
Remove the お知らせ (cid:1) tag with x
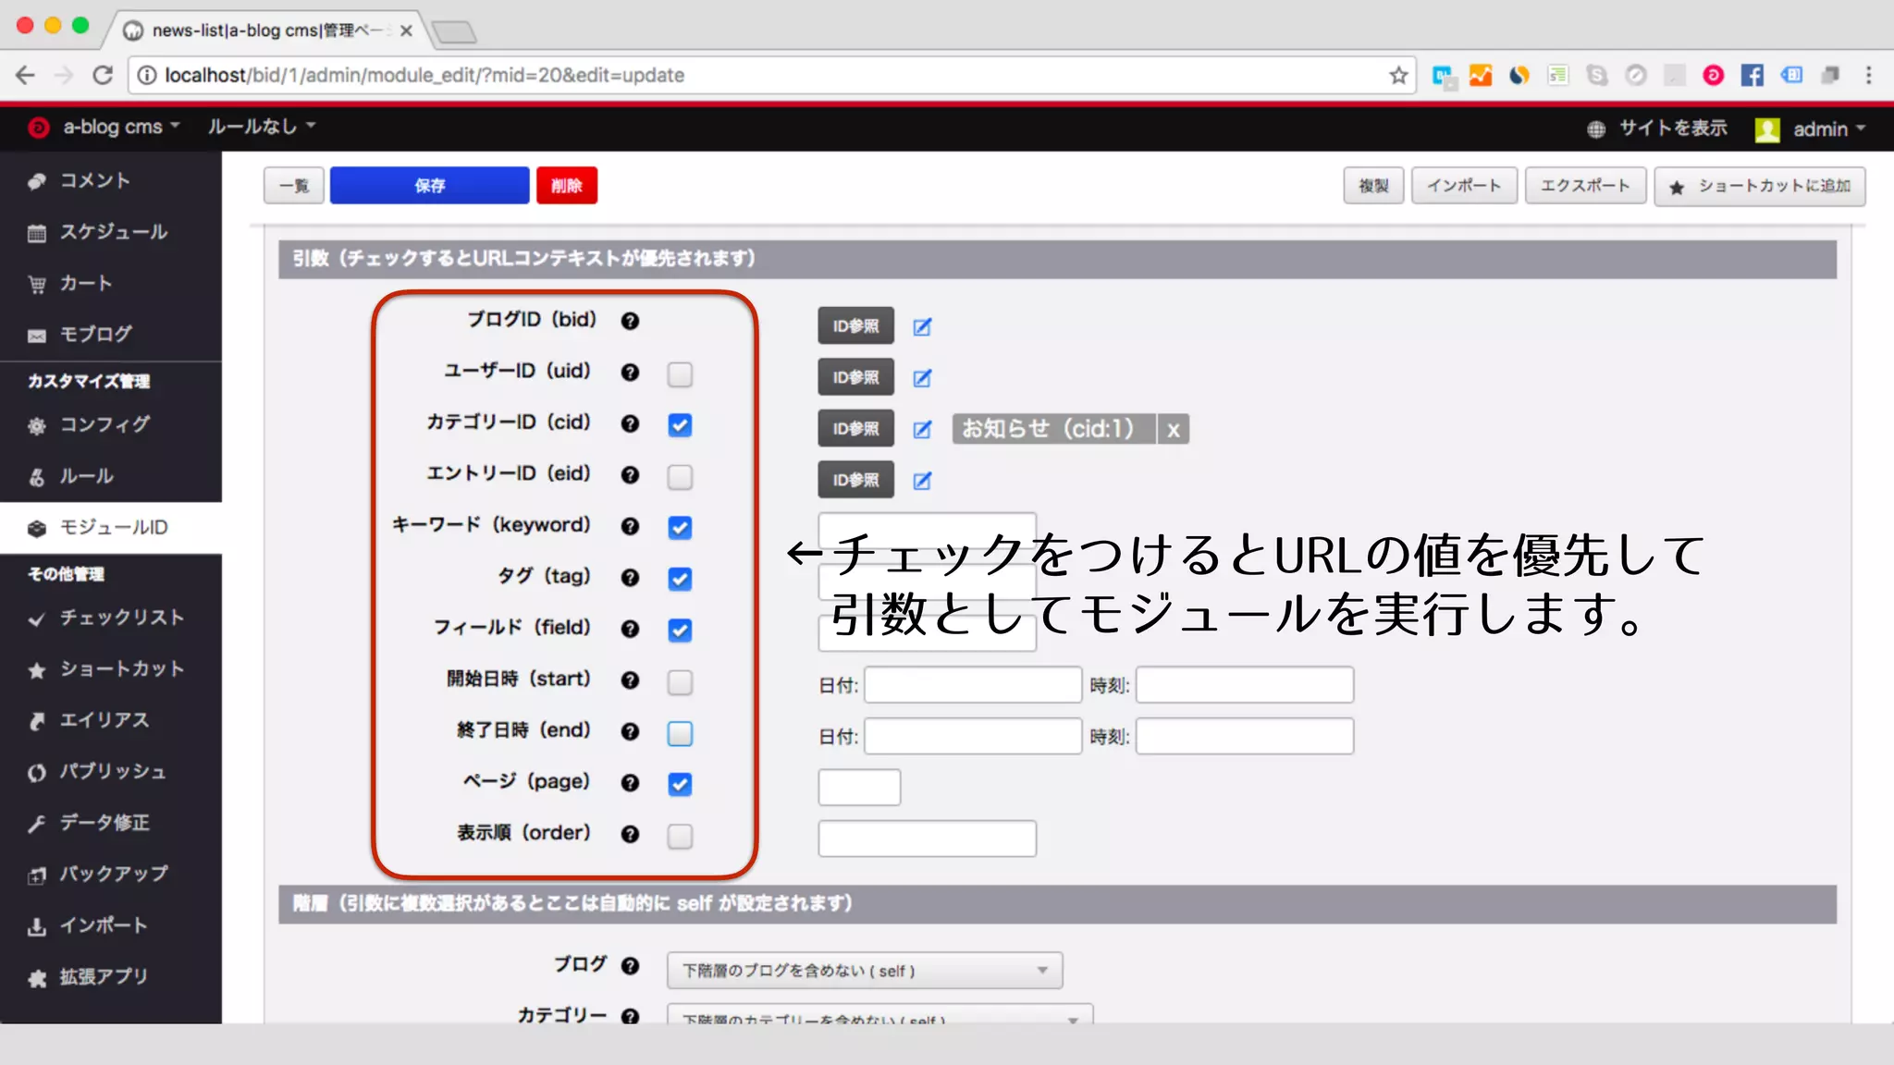pyautogui.click(x=1173, y=430)
